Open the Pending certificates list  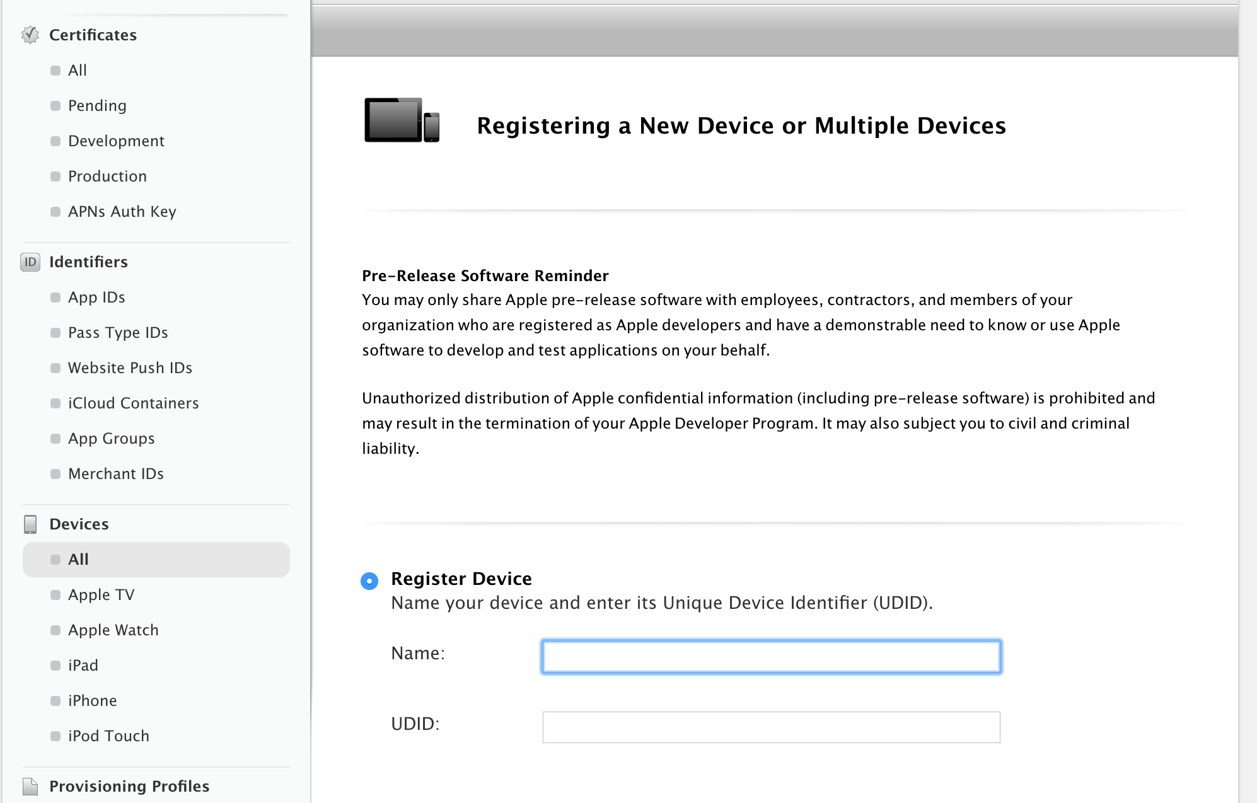coord(96,105)
